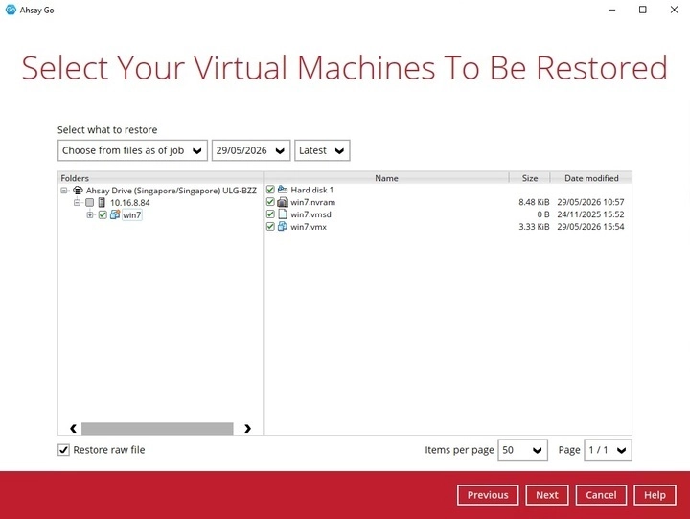Open the Latest job time dropdown
This screenshot has width=690, height=519.
pos(322,150)
